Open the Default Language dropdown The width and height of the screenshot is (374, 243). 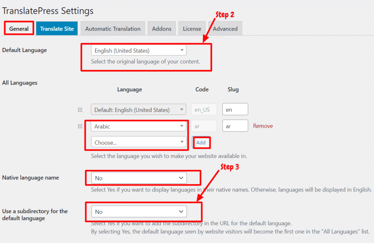139,50
